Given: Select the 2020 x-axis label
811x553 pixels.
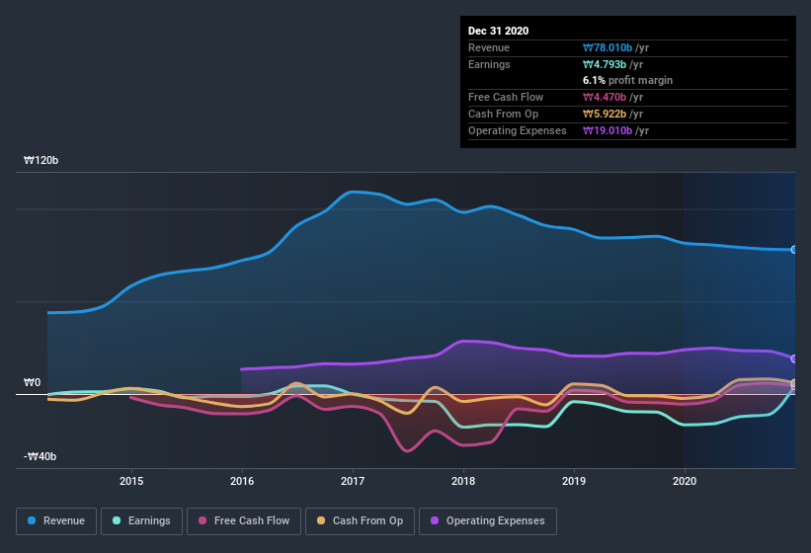Looking at the screenshot, I should point(684,481).
